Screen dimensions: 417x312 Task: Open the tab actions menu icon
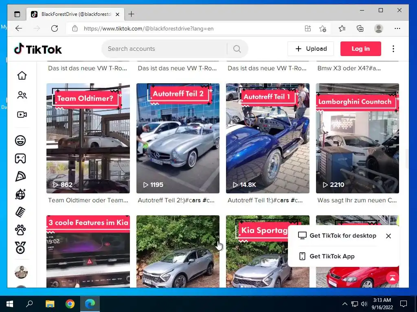pyautogui.click(x=17, y=14)
